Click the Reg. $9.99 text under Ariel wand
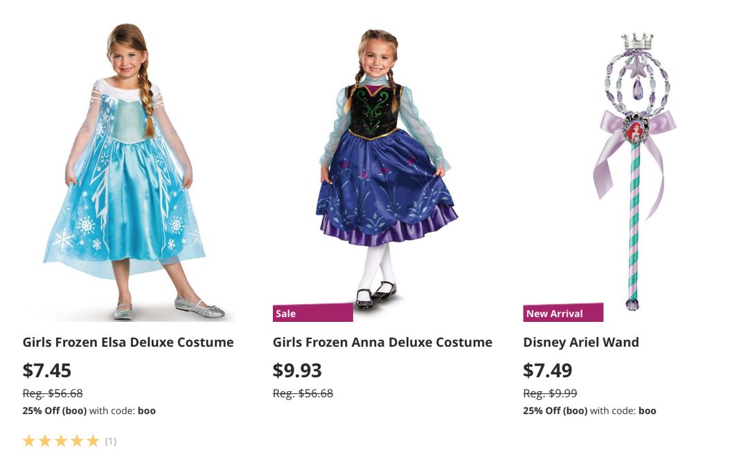The image size is (748, 461). (550, 393)
